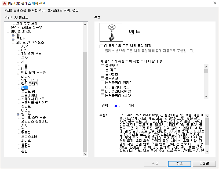Click the 취소 cancel button

(180, 163)
